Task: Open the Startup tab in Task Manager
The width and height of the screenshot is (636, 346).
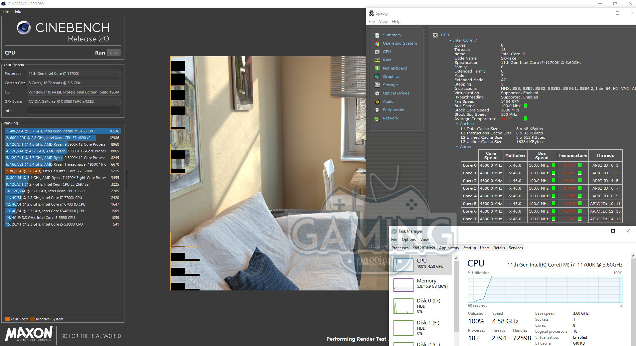Action: coord(469,248)
